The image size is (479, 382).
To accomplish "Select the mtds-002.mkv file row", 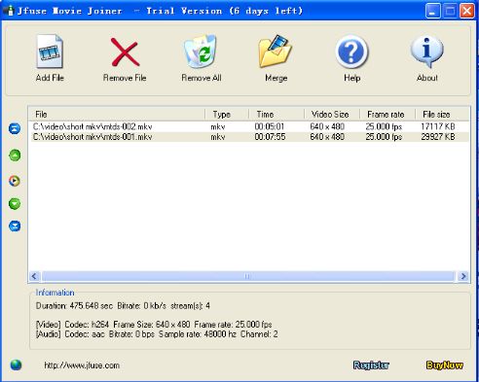I will (249, 126).
